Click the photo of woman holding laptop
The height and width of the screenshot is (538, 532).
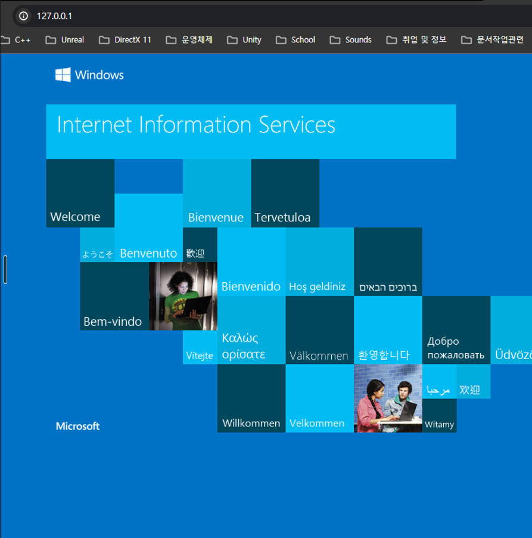[183, 296]
